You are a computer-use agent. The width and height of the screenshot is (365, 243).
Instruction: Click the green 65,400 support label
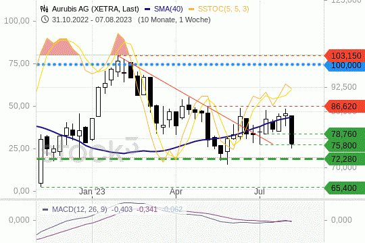point(345,188)
